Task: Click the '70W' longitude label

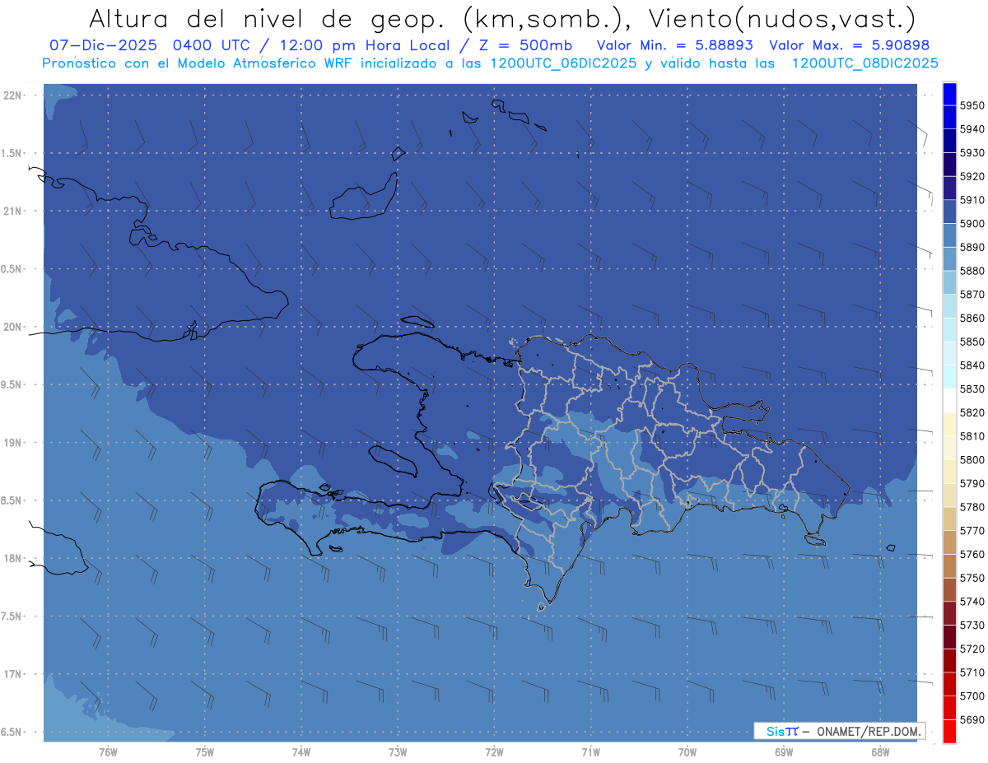Action: pos(687,752)
